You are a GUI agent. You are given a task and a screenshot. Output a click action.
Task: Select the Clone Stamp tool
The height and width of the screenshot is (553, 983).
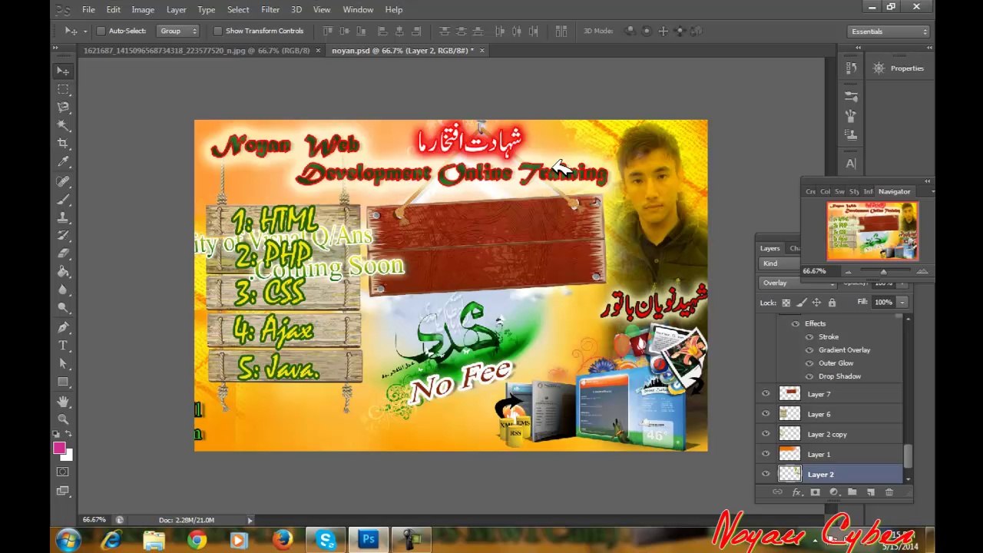pos(63,217)
